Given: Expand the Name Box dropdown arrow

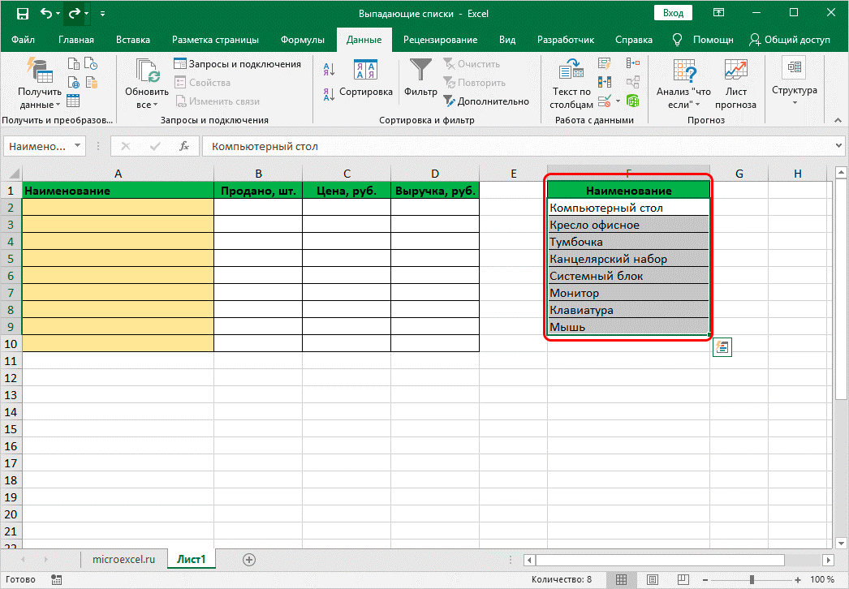Looking at the screenshot, I should tap(78, 146).
